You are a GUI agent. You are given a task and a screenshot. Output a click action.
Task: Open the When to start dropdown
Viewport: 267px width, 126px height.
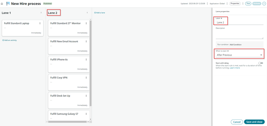[x=239, y=55]
